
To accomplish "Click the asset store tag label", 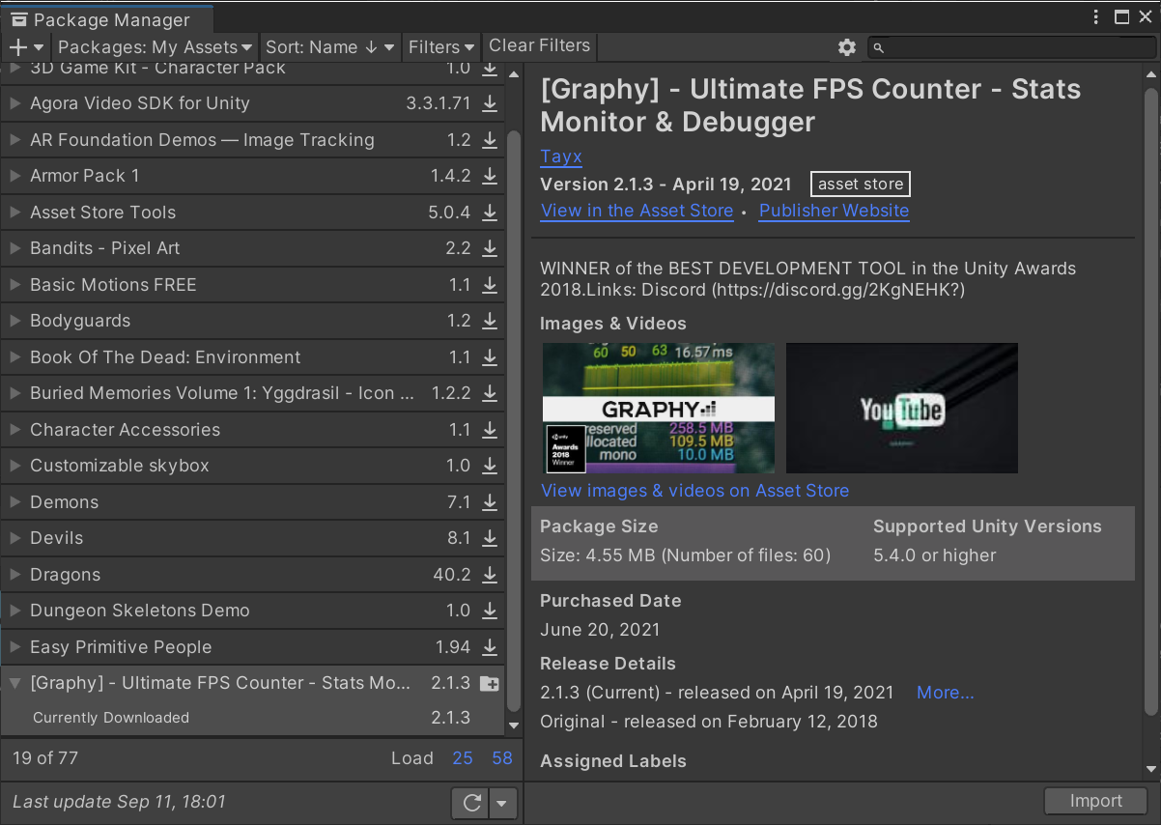I will click(x=861, y=184).
